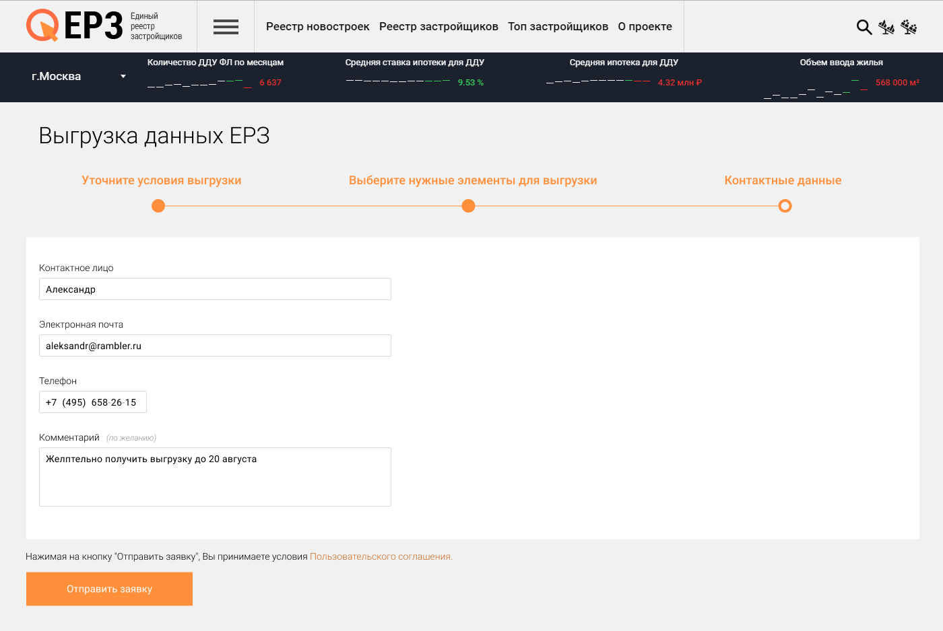Go to Топ застройщиков page

coord(558,27)
